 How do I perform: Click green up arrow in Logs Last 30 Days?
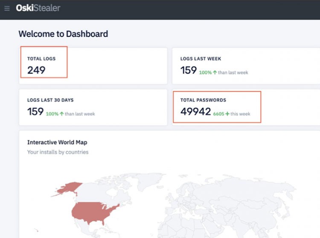[x=61, y=114]
